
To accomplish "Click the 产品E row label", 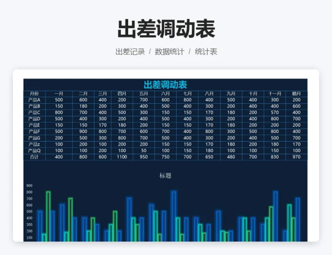I will [x=34, y=125].
